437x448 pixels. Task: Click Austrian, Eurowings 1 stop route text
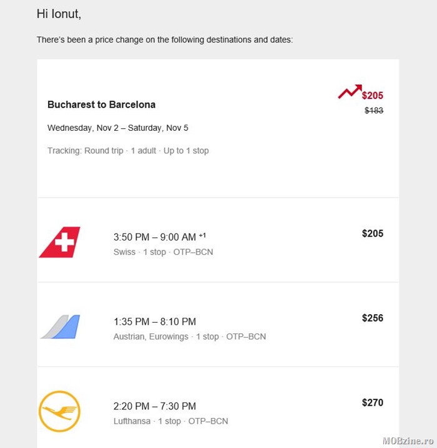click(190, 336)
